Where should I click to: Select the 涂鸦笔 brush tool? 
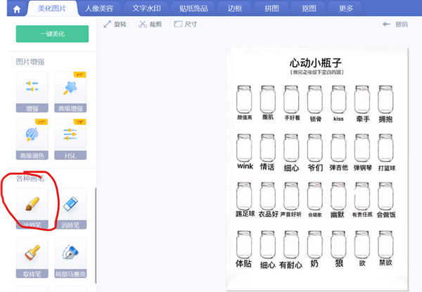(32, 208)
